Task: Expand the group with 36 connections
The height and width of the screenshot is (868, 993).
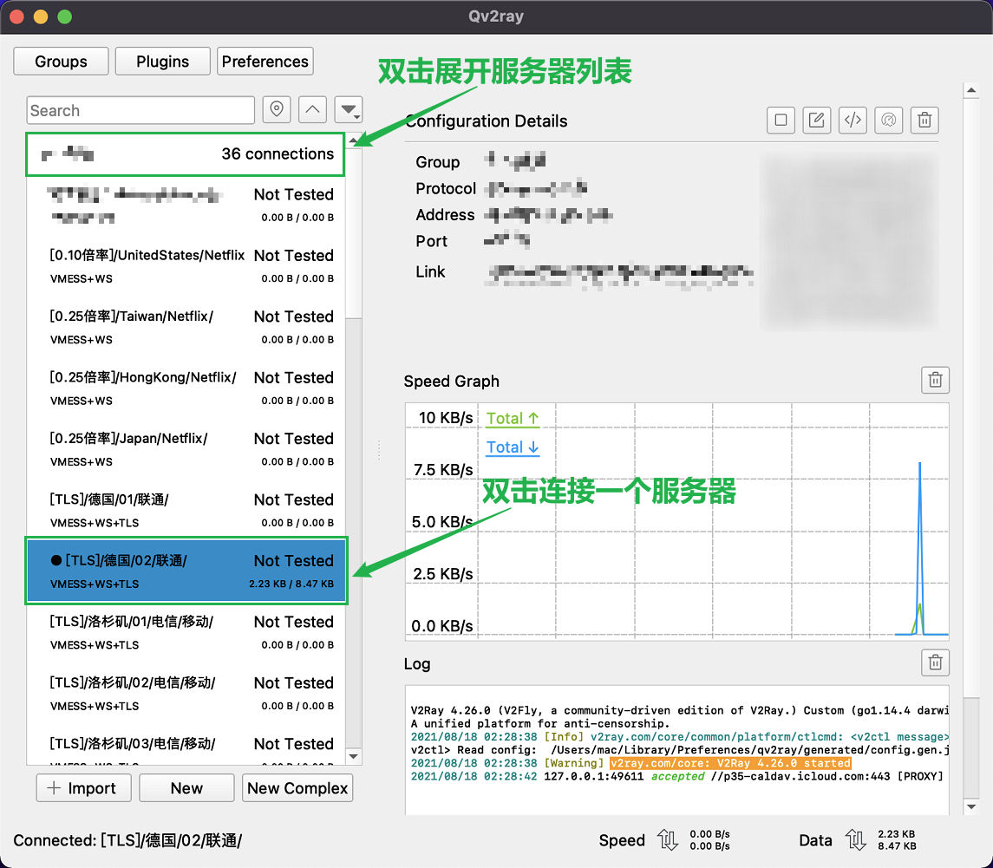Action: (185, 154)
